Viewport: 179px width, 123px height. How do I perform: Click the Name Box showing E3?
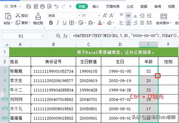[x=21, y=36]
